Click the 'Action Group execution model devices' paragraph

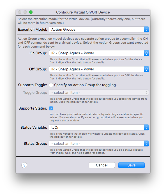pyautogui.click(x=83, y=43)
